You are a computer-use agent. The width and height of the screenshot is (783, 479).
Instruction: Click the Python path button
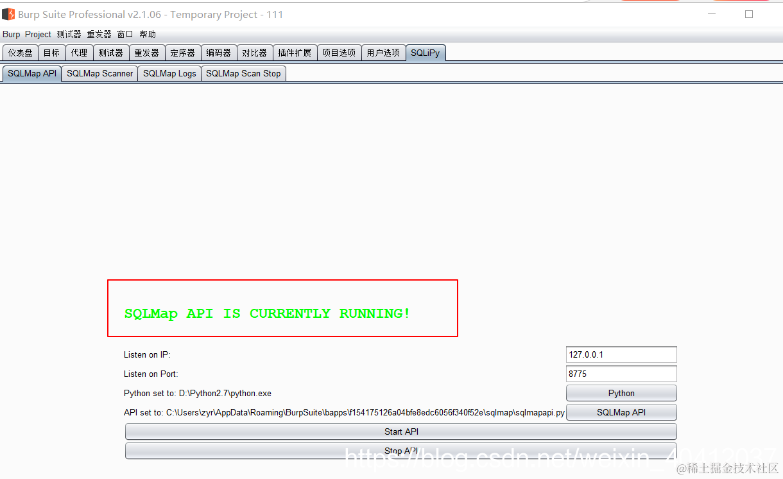[x=621, y=393]
